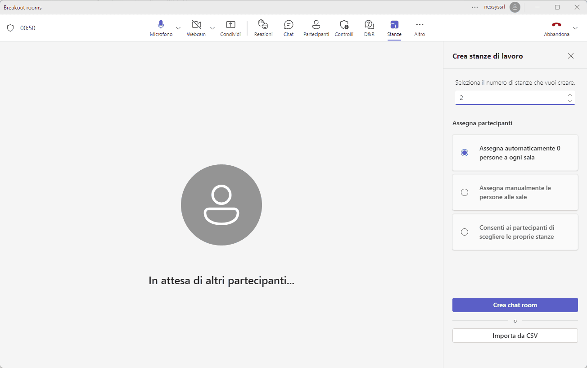Turn on the Webcam
Image resolution: width=587 pixels, height=368 pixels.
(196, 28)
